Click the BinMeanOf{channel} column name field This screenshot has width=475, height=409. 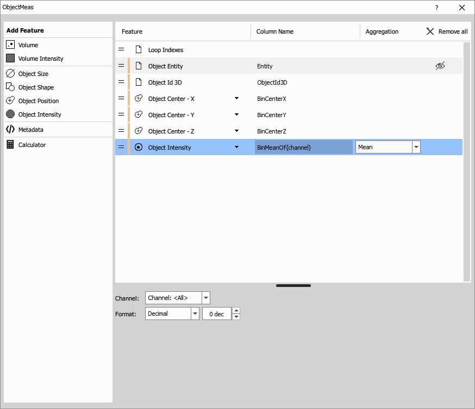(x=303, y=147)
